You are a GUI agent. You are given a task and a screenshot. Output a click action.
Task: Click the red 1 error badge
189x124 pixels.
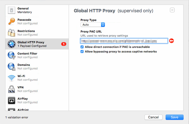coord(64,44)
